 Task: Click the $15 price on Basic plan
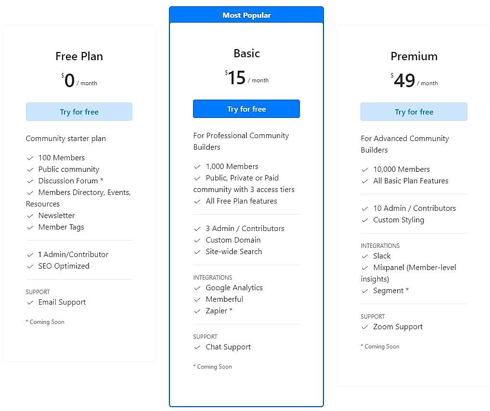tap(236, 77)
